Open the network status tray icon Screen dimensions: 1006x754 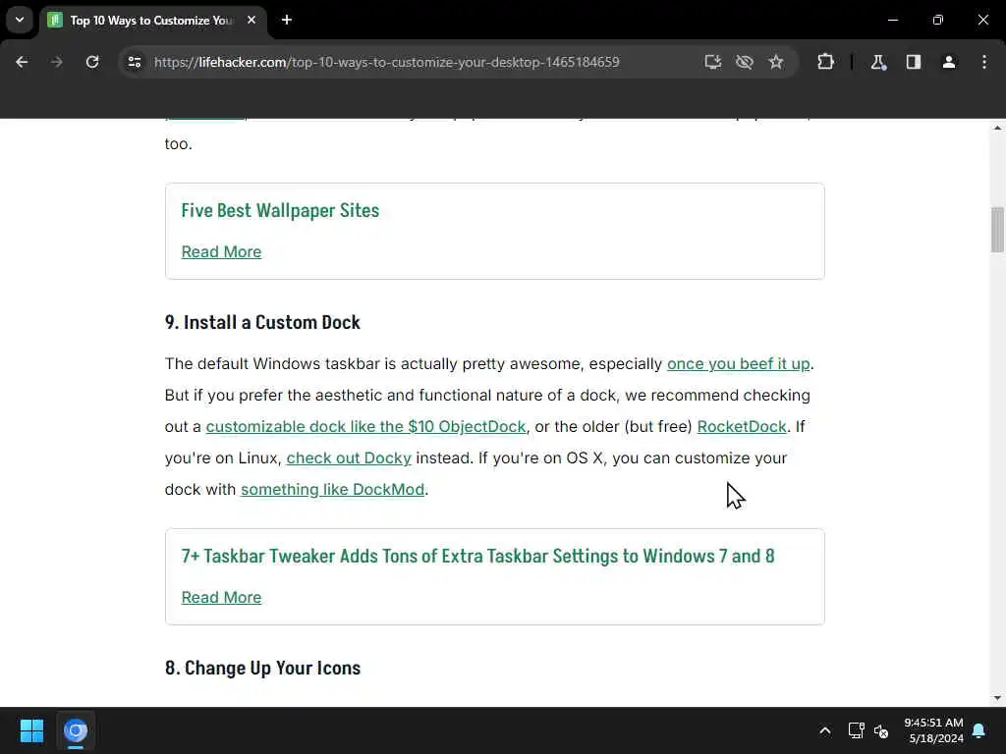click(x=856, y=730)
